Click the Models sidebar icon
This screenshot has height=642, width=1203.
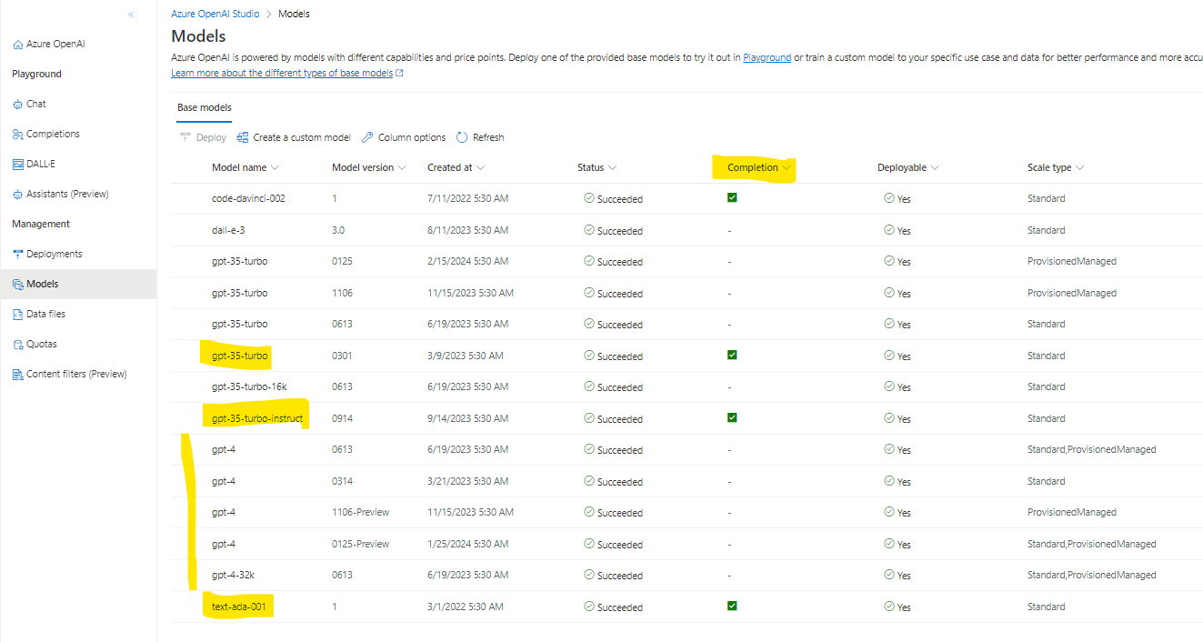pos(17,285)
